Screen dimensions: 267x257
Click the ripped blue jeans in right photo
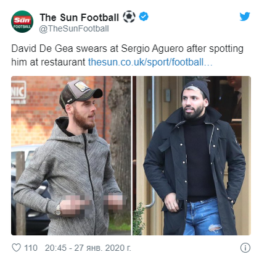click(x=202, y=216)
